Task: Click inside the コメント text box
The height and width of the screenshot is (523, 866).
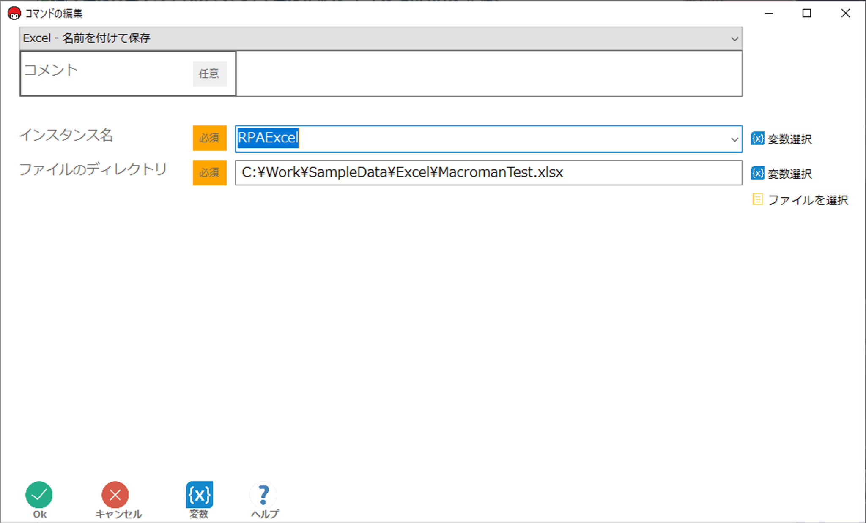Action: tap(488, 74)
